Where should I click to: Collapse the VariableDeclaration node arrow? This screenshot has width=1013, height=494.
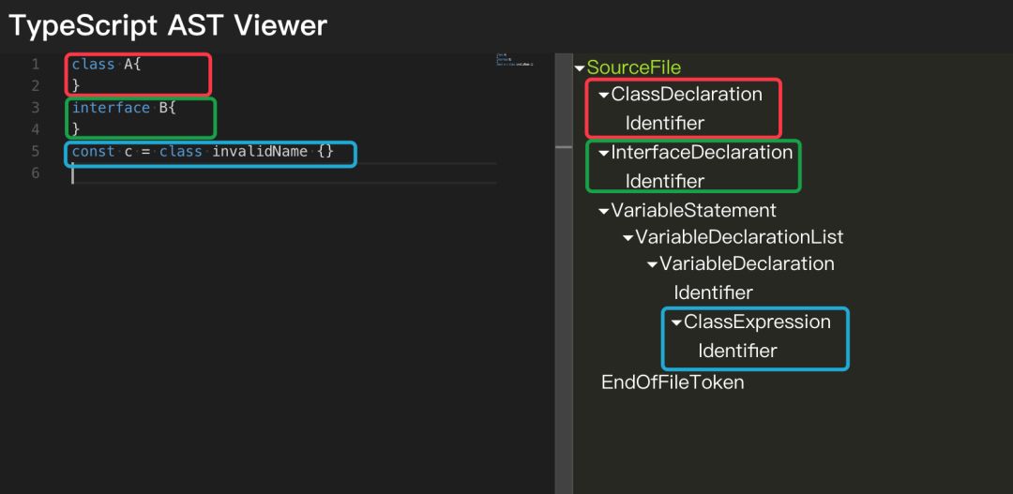pyautogui.click(x=652, y=264)
